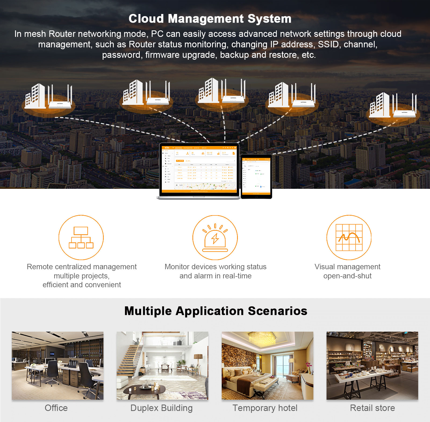430x422 pixels.
Task: Click the 'Duplex Building' caption text
Action: (162, 408)
